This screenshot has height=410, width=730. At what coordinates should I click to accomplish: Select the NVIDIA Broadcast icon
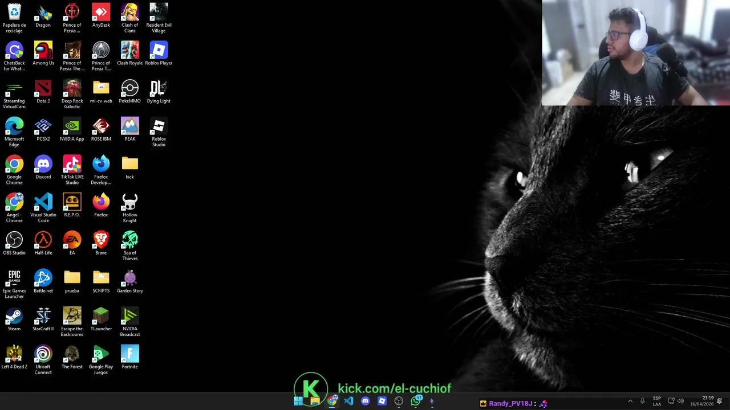point(130,322)
